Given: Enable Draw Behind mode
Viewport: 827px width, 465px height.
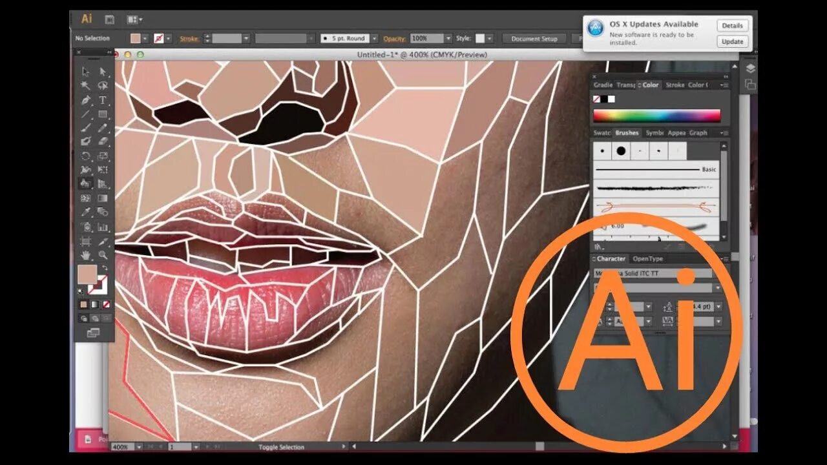Looking at the screenshot, I should tap(95, 318).
